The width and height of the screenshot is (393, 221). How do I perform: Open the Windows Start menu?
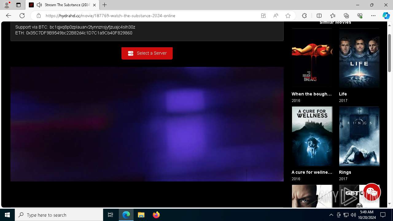[x=7, y=215]
